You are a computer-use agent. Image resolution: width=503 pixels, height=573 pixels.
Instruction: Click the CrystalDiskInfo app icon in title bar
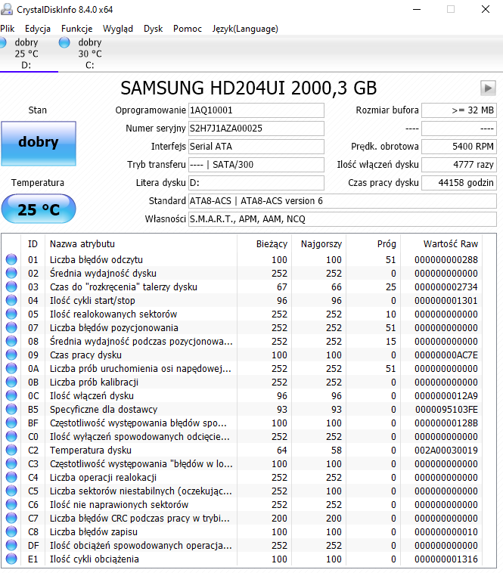point(7,9)
